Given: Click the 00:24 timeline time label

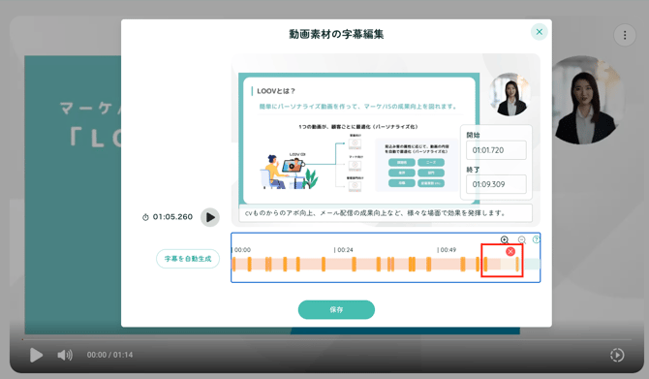Looking at the screenshot, I should point(345,250).
